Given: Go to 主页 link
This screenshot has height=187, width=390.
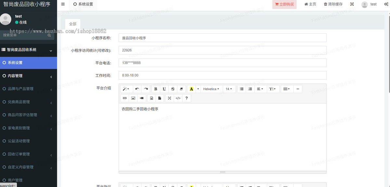Looking at the screenshot, I should click(x=310, y=4).
